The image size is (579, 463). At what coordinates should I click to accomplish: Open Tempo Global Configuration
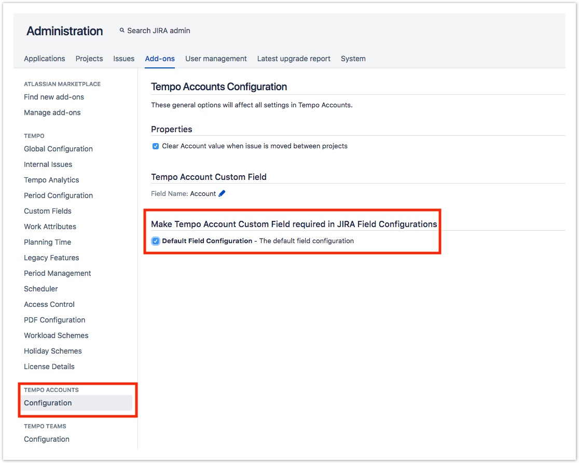(58, 149)
